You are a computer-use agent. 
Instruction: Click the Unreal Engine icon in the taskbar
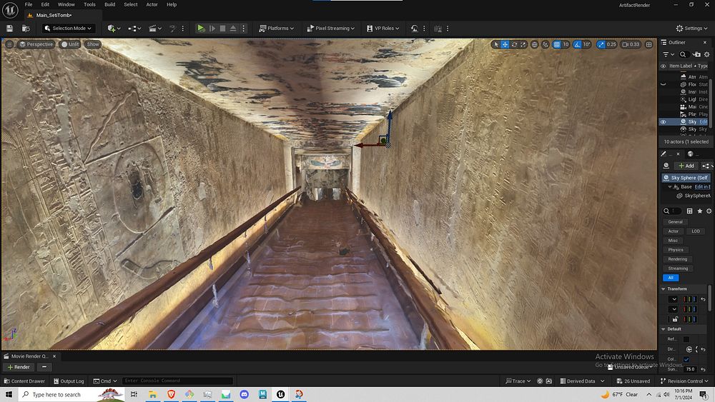280,394
